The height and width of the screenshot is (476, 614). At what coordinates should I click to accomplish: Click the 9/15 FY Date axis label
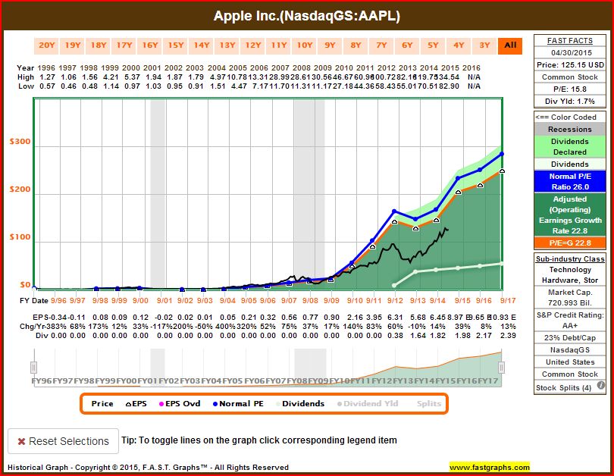pyautogui.click(x=462, y=301)
